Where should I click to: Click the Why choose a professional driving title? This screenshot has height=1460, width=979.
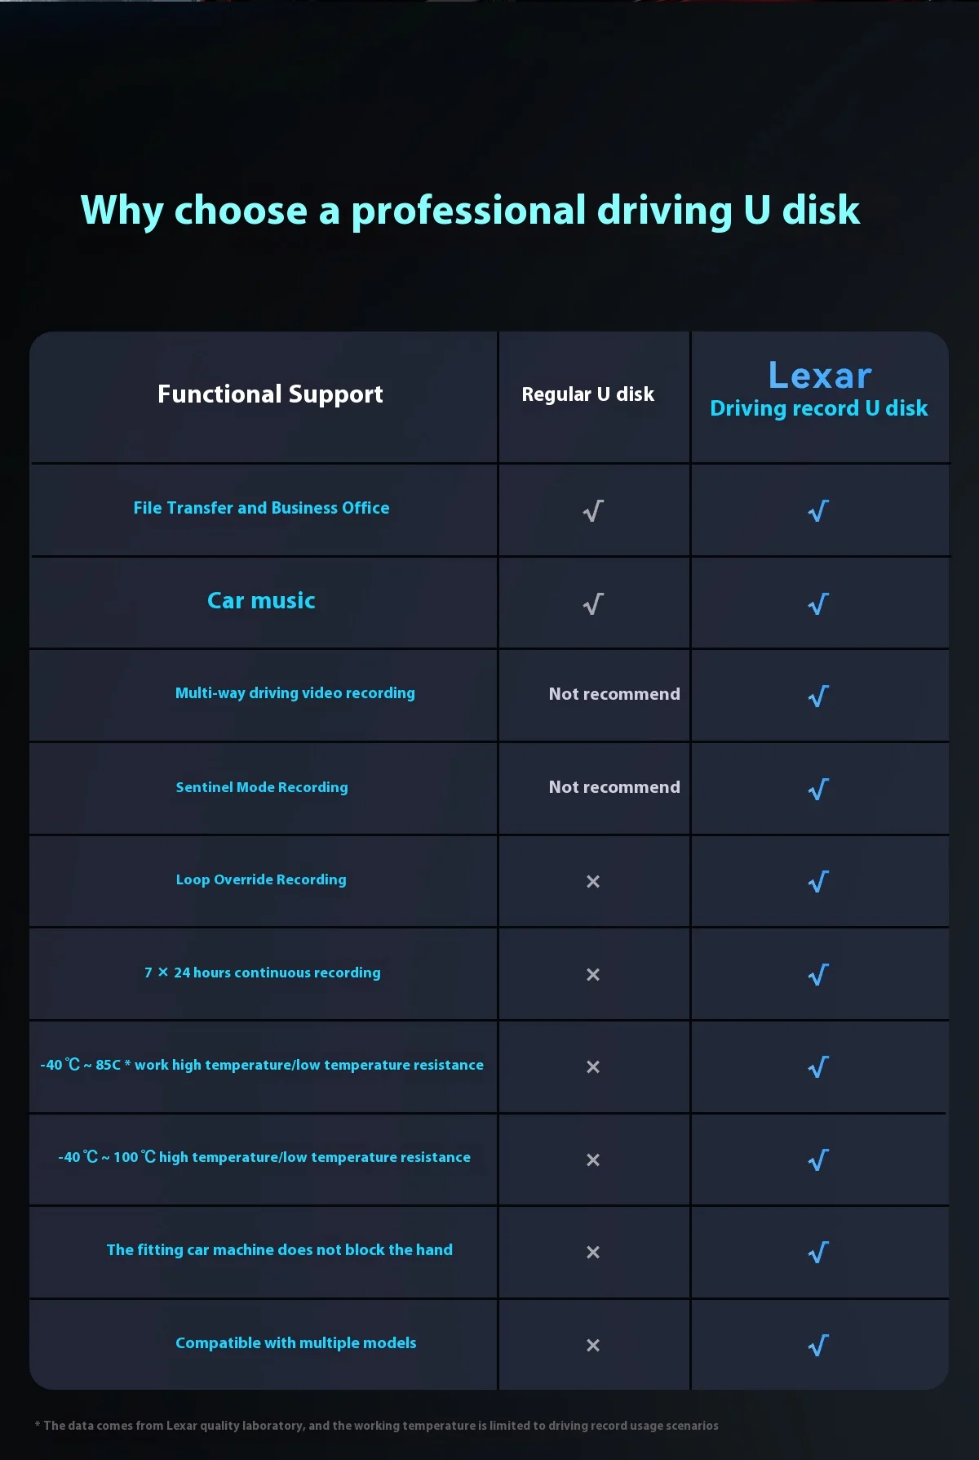point(470,211)
